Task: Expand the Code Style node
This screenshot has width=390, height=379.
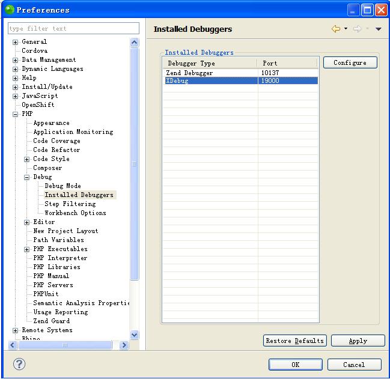Action: click(26, 159)
